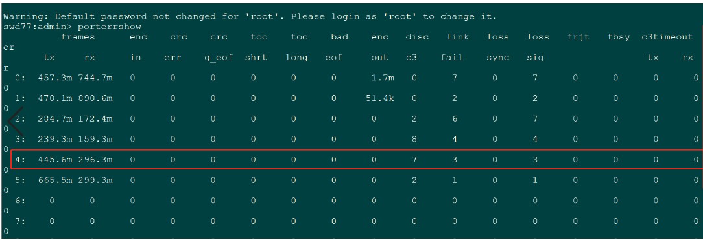The height and width of the screenshot is (240, 703).
Task: Select the 'frames' column header
Action: tap(78, 37)
